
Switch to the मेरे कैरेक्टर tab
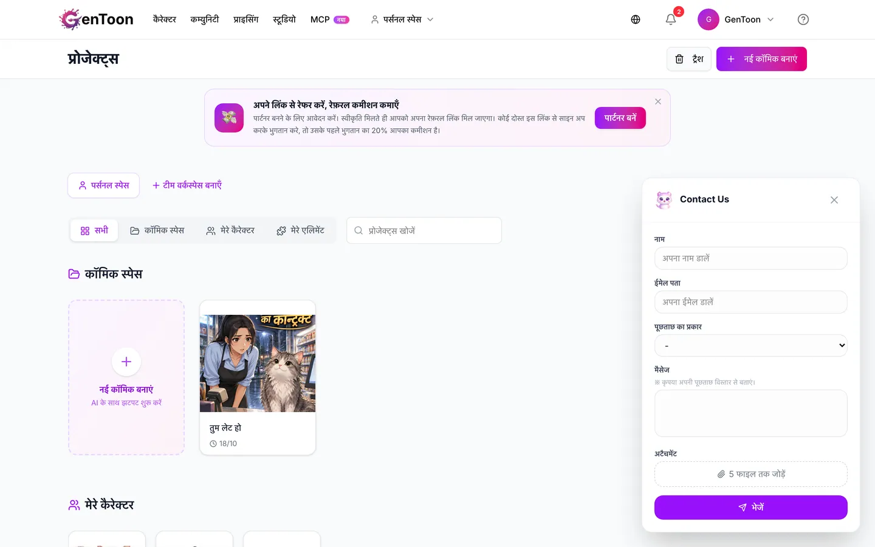[230, 230]
